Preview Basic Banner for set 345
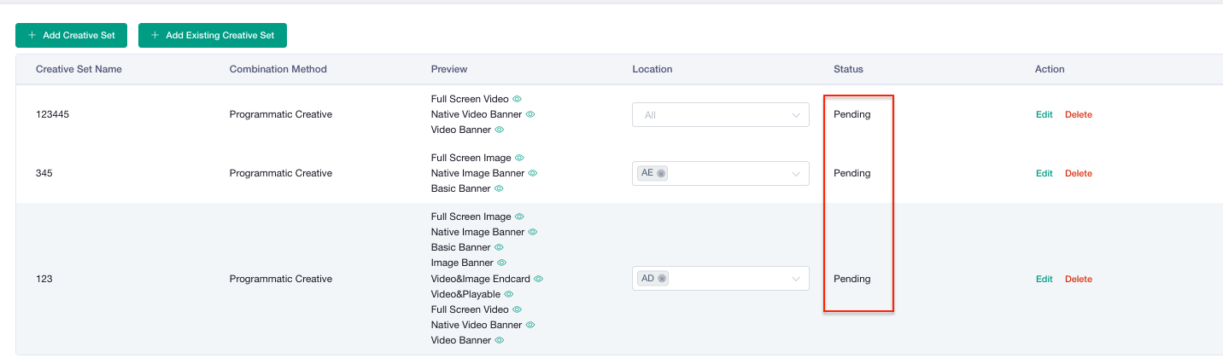The image size is (1223, 364). click(x=500, y=188)
